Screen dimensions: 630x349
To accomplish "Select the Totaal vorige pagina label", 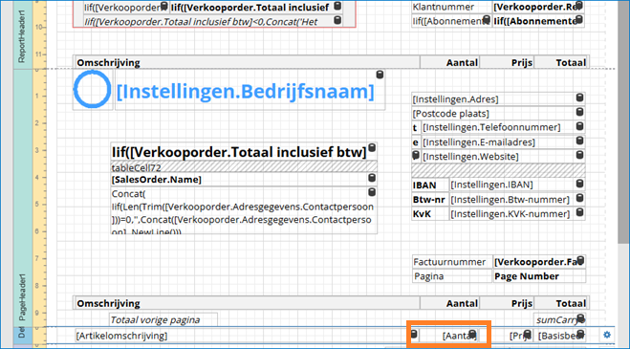I will pos(163,320).
